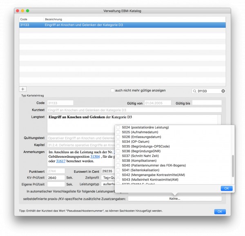This screenshot has height=236, width=245.
Task: Click the KV-Prüfzeit field showing 2640
Action: click(x=56, y=178)
